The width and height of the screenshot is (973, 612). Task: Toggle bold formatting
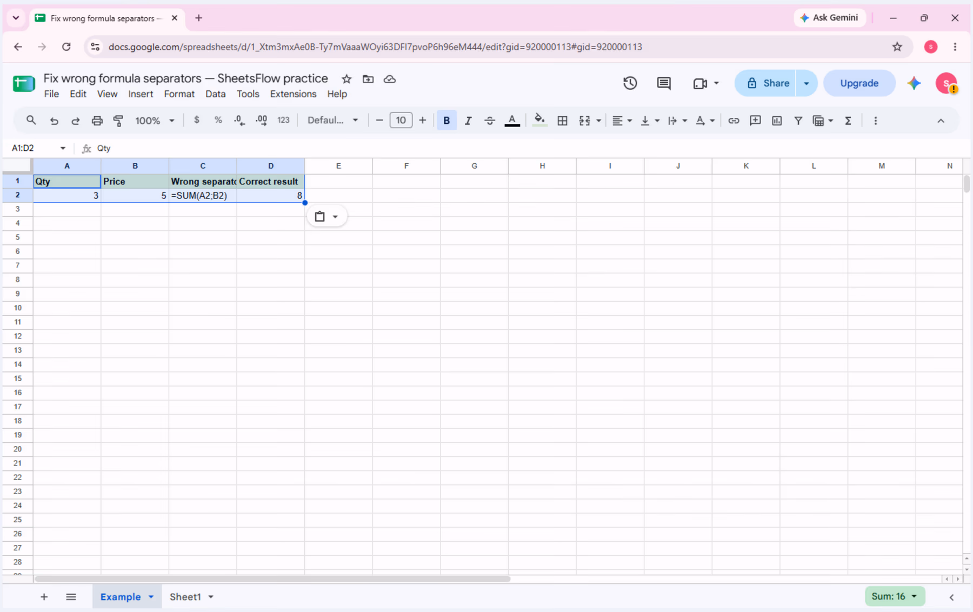(446, 121)
